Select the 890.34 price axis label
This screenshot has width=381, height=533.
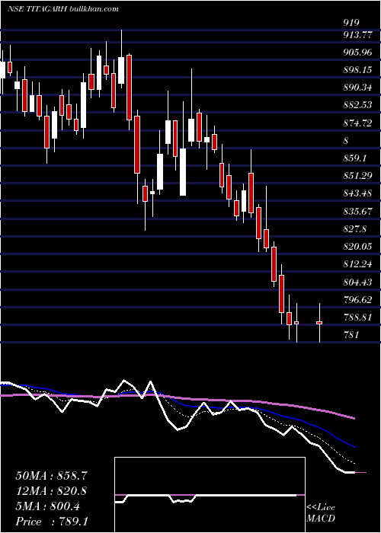point(359,88)
